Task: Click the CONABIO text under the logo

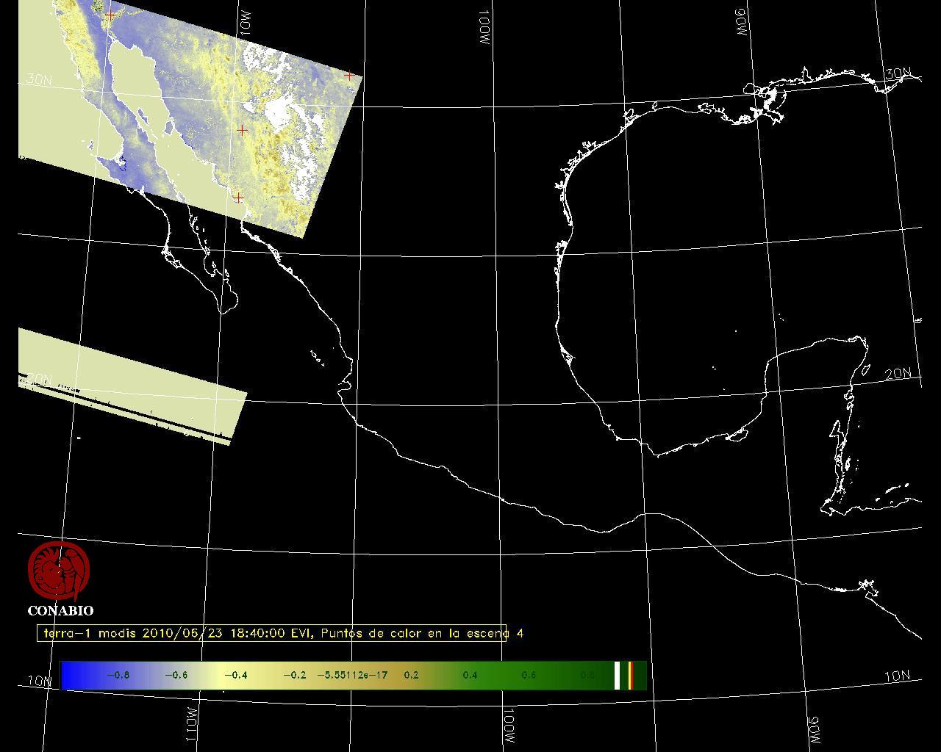Action: pos(60,611)
